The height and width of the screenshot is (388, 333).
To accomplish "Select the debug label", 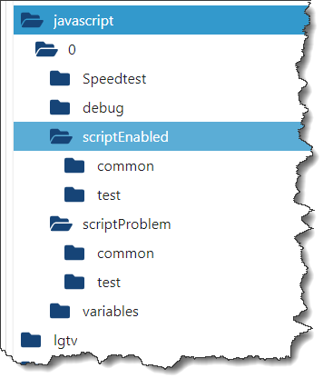I will [103, 108].
